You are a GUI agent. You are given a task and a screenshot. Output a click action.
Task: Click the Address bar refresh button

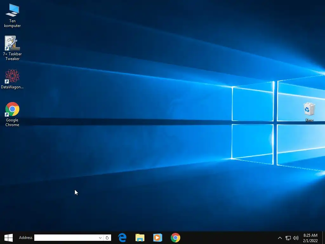point(107,238)
